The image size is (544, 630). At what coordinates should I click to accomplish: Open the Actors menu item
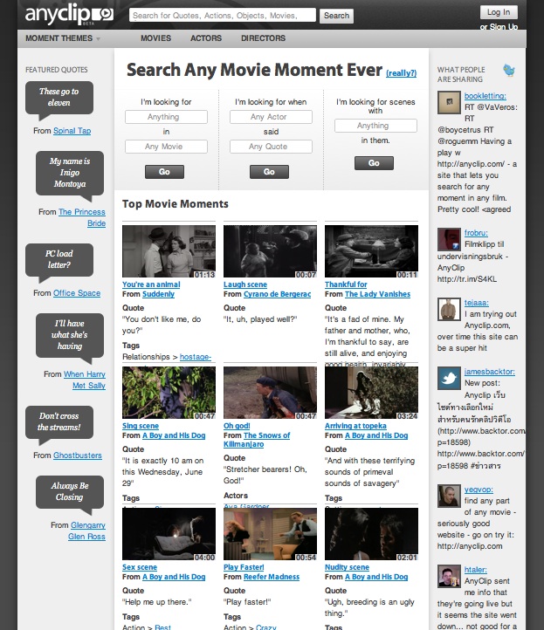pos(206,38)
